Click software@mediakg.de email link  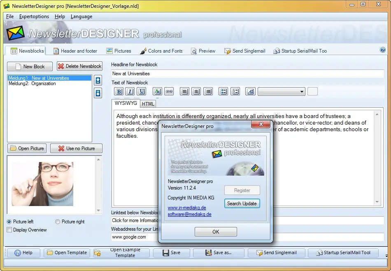[x=189, y=214]
